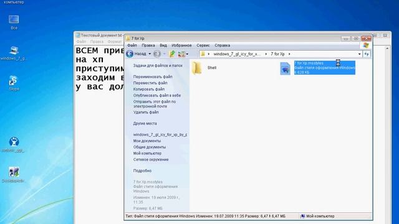Screen dimensions: 399x224
Task: Select windows_7_gl_icy_for_x... breadcrumb segment
Action: [237, 54]
